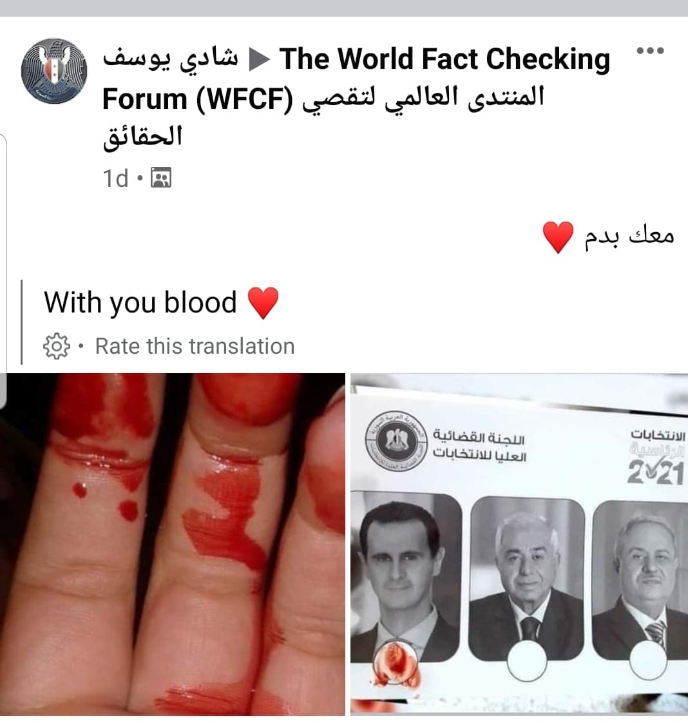This screenshot has height=723, width=688.
Task: Click "Rate this translation"
Action: (195, 346)
